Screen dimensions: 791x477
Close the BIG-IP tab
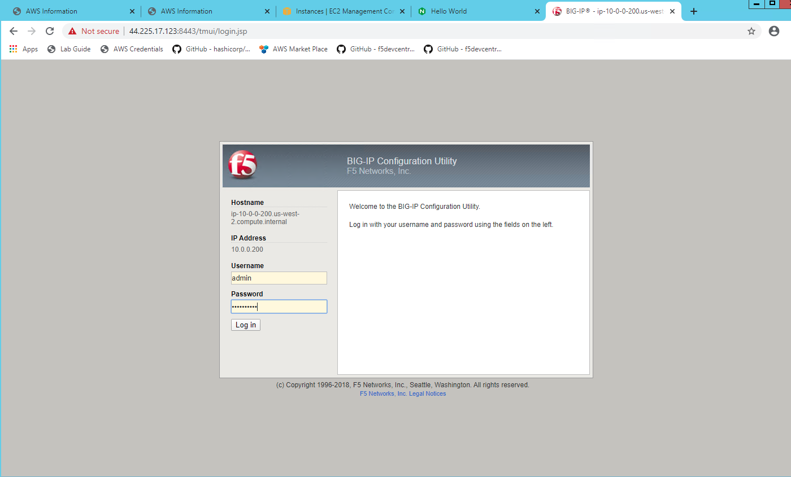pyautogui.click(x=672, y=11)
